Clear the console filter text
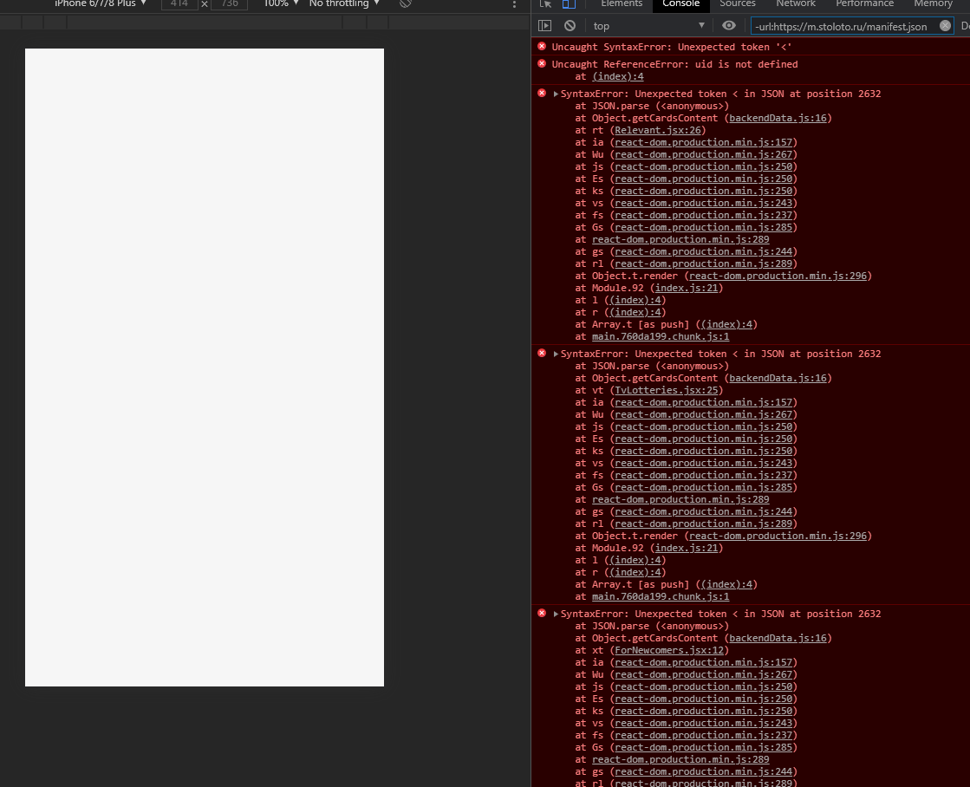This screenshot has height=787, width=970. tap(945, 26)
